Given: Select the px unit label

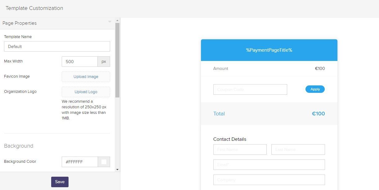Looking at the screenshot, I should [104, 62].
